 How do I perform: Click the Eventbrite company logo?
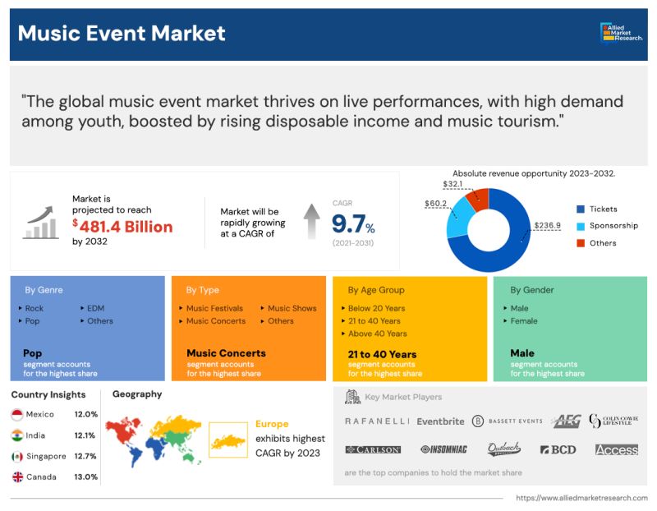tap(440, 421)
